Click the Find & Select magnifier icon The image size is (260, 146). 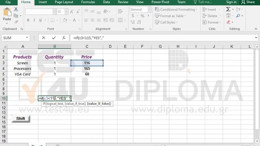(x=238, y=16)
